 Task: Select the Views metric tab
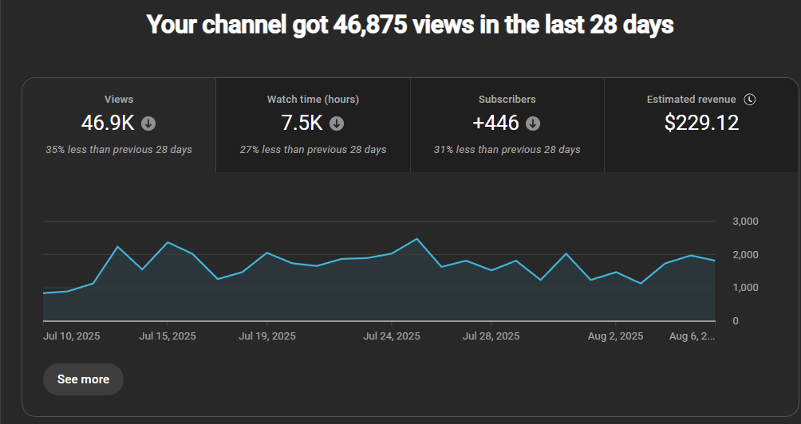pos(119,100)
